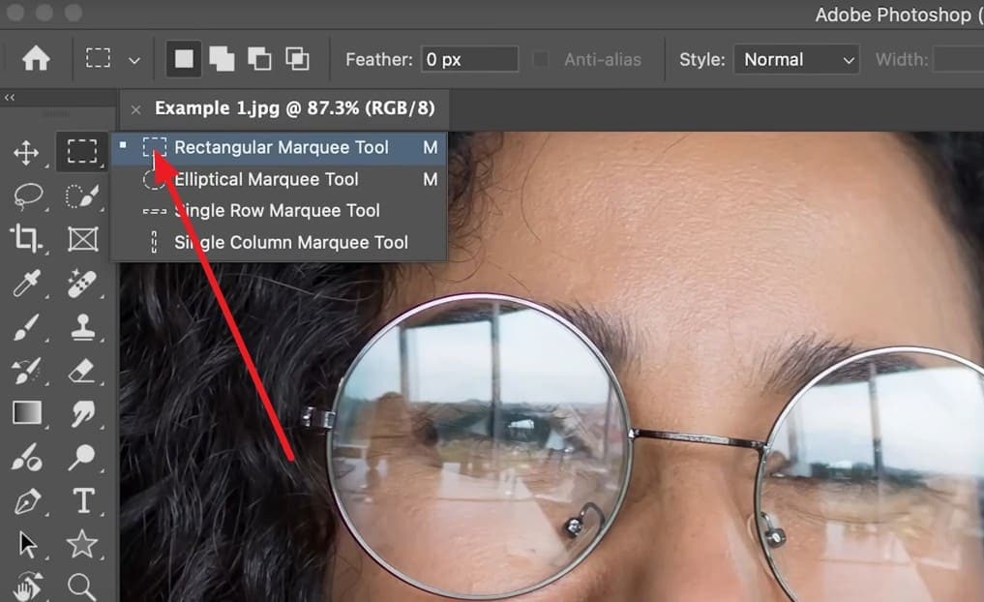Screen dimensions: 984x602
Task: Choose Single Column Marquee Tool
Action: coord(280,242)
